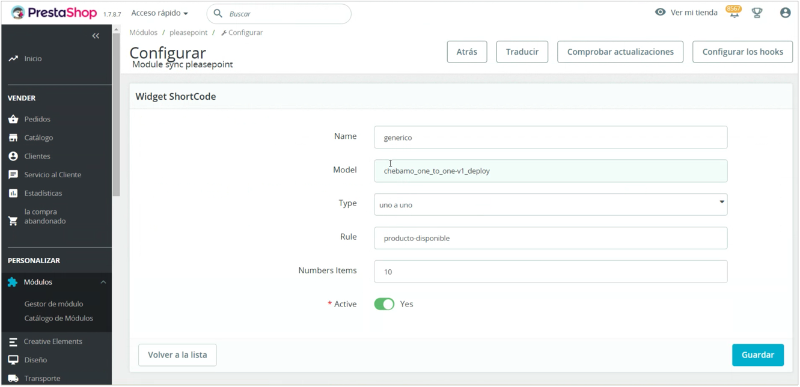
Task: Open Gestor de módulo submenu item
Action: click(x=53, y=304)
